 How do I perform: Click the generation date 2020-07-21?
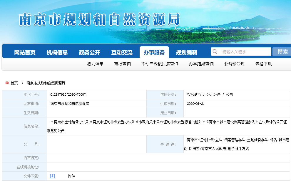(x=196, y=104)
